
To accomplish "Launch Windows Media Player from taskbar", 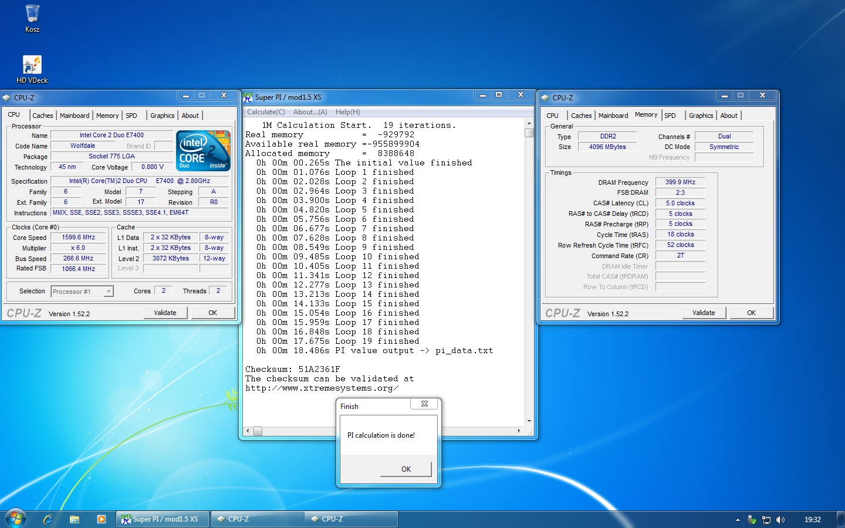I will click(102, 519).
